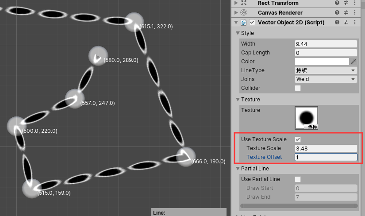Image resolution: width=365 pixels, height=216 pixels.
Task: Click the help icon for Vector Object 2D
Action: pos(337,22)
